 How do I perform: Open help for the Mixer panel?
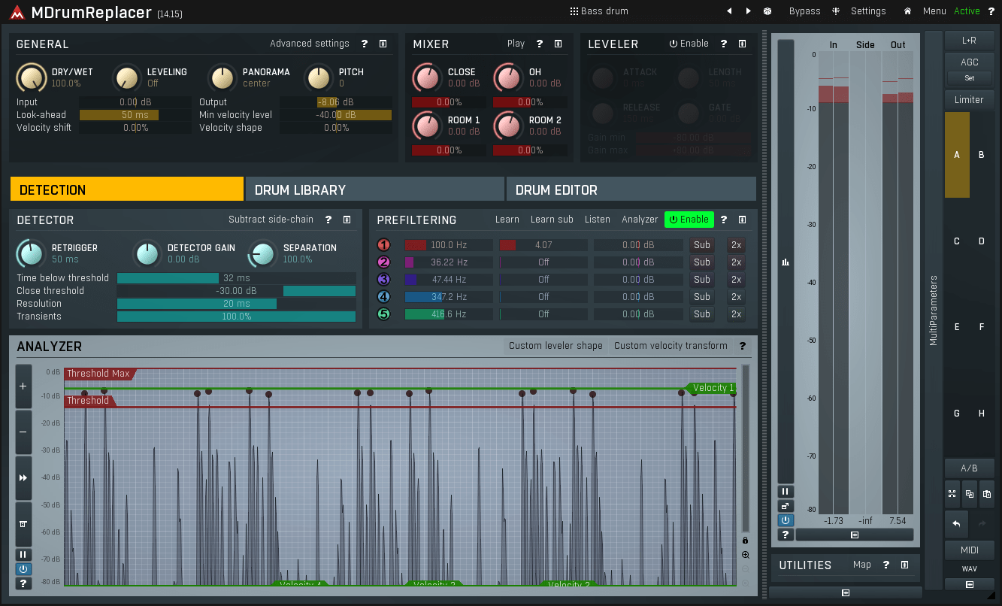(540, 44)
